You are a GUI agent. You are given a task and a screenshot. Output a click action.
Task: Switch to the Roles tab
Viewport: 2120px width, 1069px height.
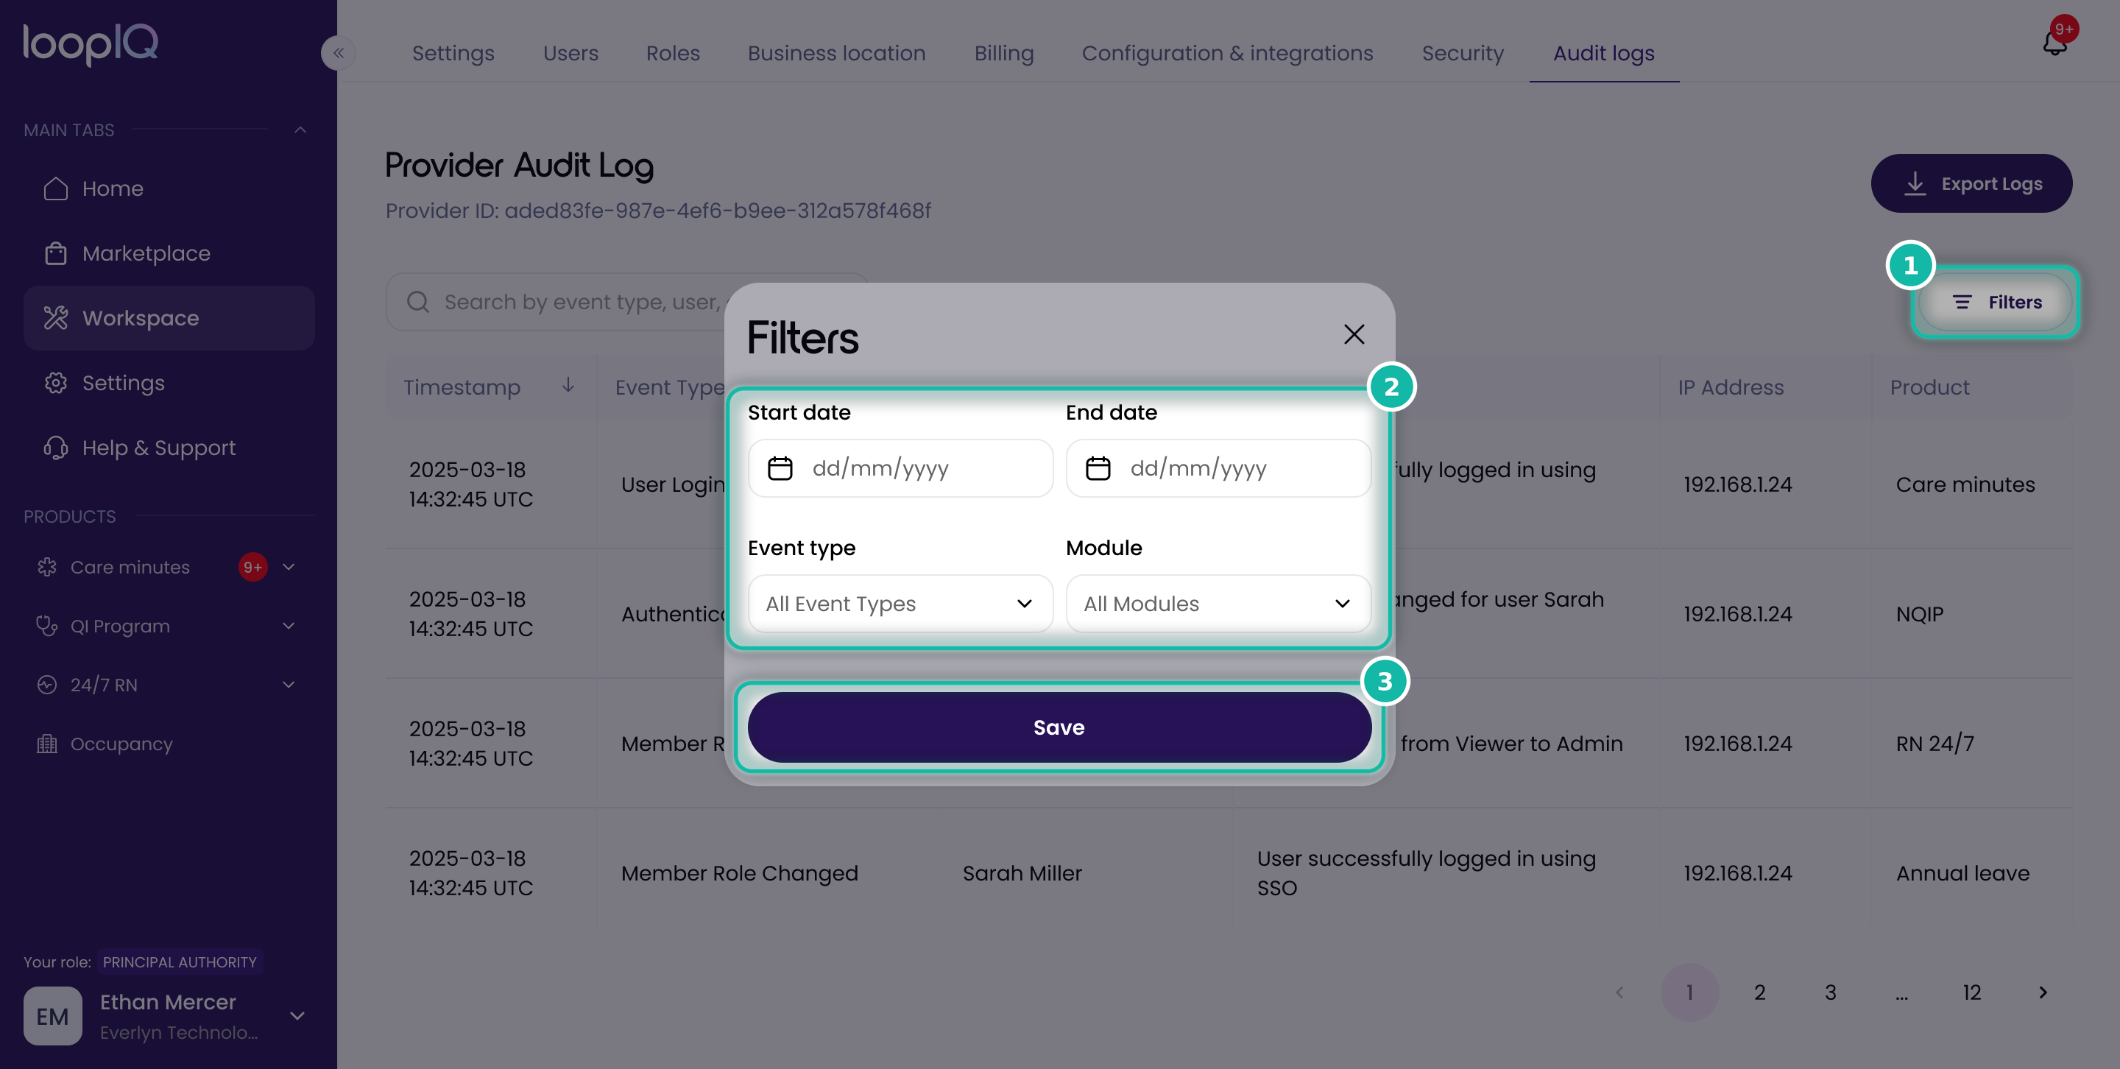(672, 54)
